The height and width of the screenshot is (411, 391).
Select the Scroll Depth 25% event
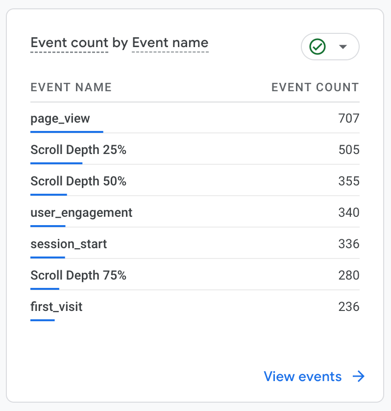click(x=78, y=150)
